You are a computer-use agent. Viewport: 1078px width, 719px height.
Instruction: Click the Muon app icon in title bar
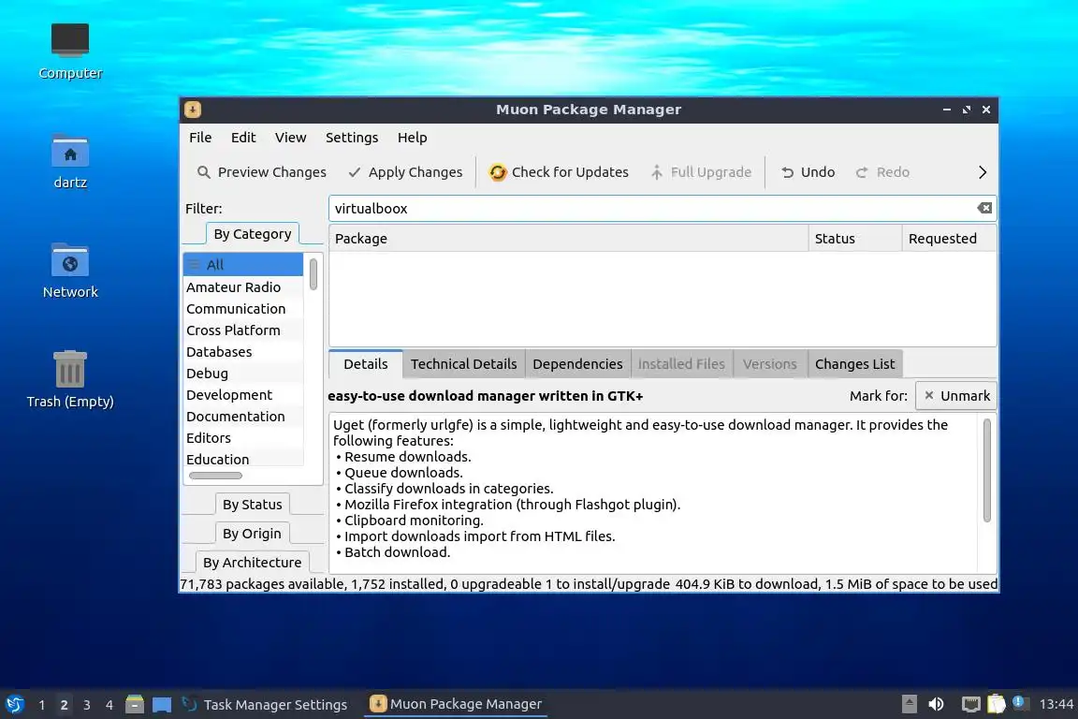(x=193, y=110)
